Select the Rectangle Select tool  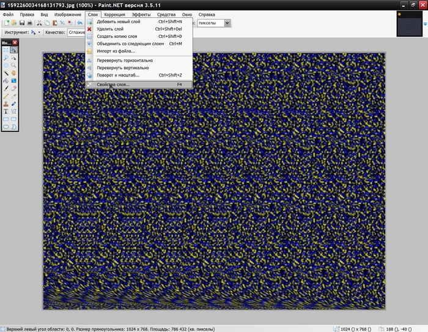6,50
